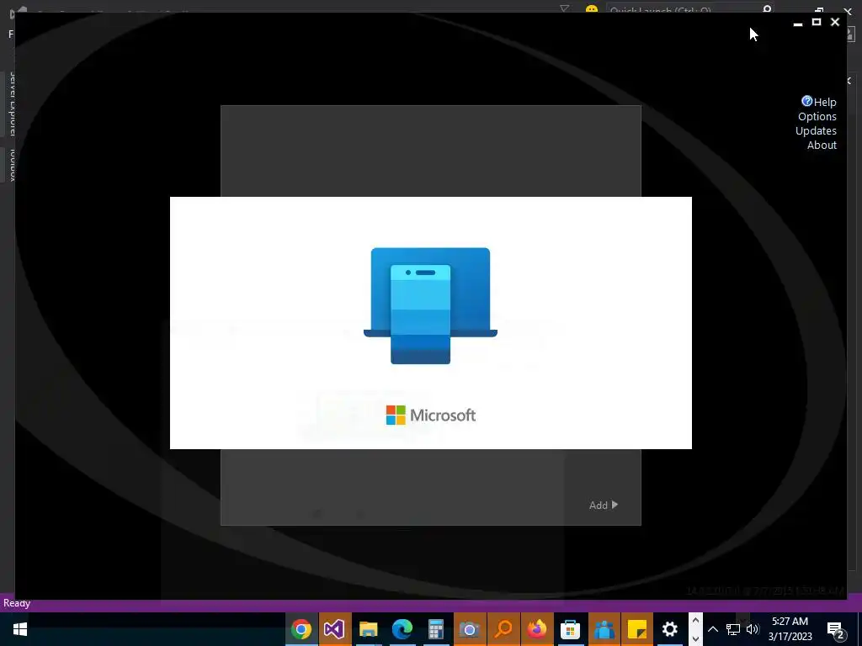Viewport: 862px width, 646px height.
Task: Click the Ready status bar text
Action: pyautogui.click(x=17, y=603)
